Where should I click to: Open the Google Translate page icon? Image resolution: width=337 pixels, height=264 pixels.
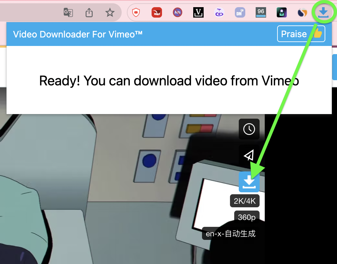pos(68,12)
